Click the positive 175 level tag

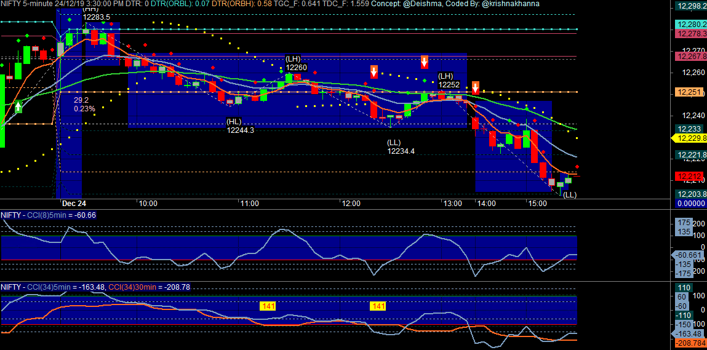(684, 223)
